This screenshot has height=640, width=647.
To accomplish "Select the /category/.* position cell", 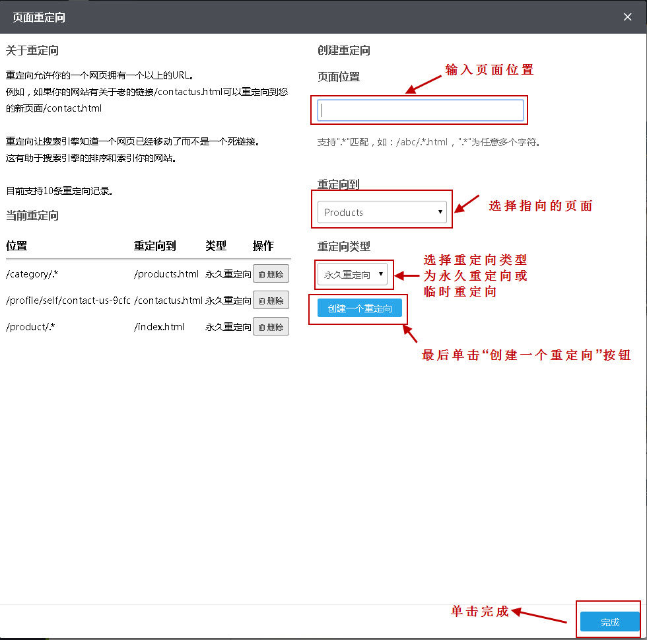I will point(32,274).
